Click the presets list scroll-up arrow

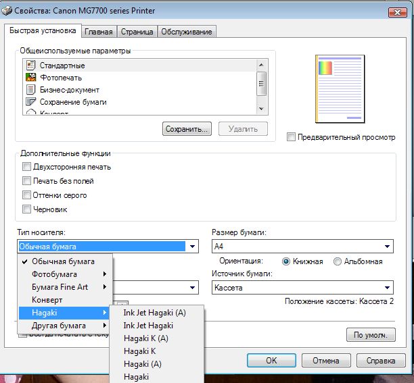tap(261, 65)
